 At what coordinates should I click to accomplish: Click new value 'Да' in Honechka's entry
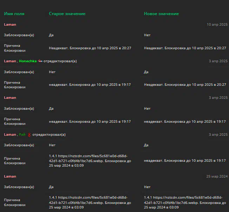[146, 72]
